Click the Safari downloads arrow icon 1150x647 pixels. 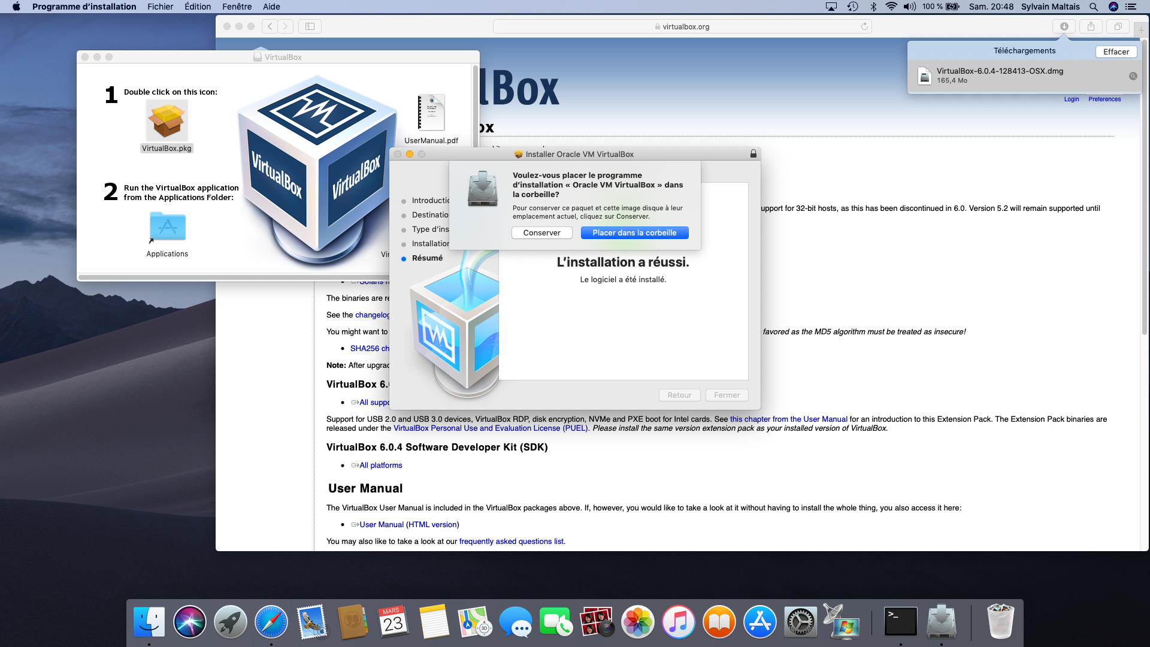[1064, 26]
